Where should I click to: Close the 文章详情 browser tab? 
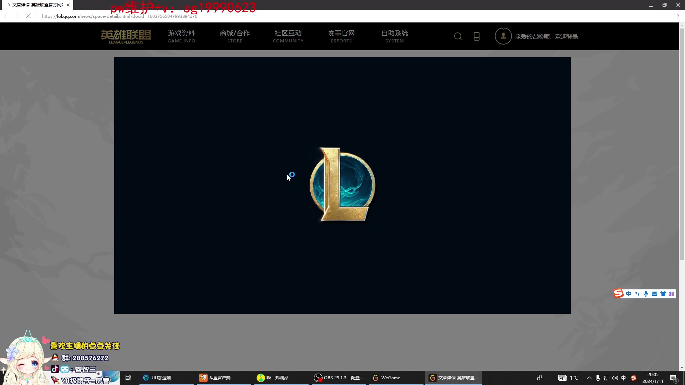[x=68, y=5]
